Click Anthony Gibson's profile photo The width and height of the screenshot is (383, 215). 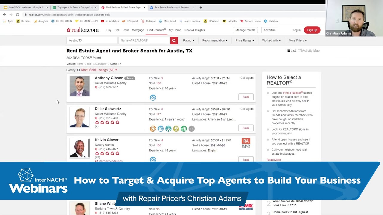tap(80, 86)
